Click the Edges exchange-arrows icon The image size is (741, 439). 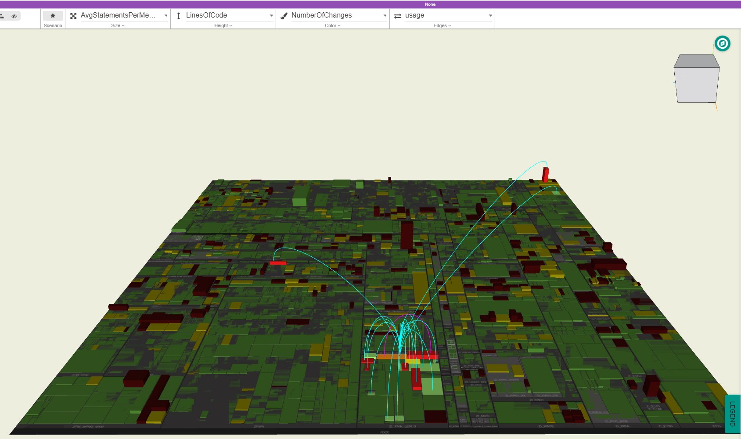click(x=397, y=15)
